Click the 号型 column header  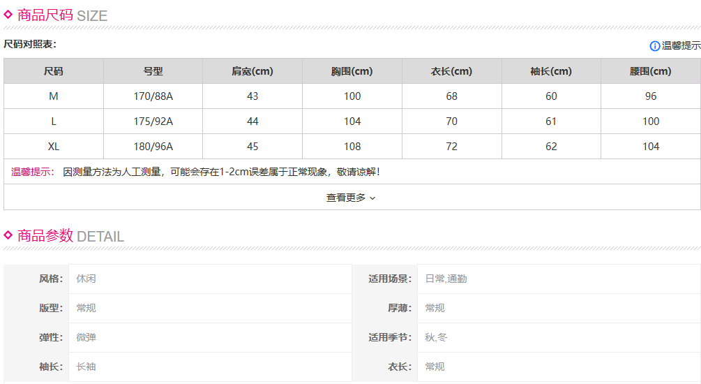(x=153, y=71)
